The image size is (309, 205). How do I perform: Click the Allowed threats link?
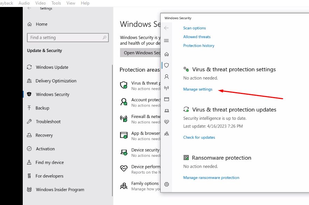click(x=197, y=37)
